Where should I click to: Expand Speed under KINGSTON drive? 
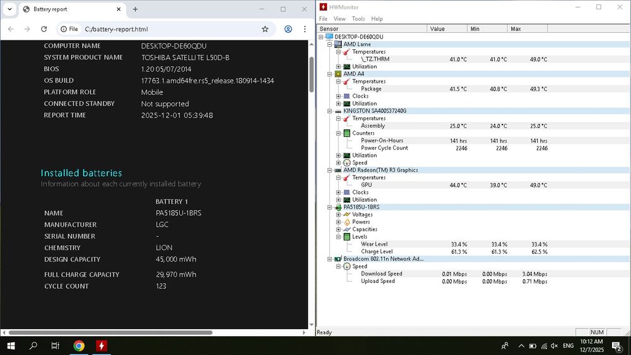tap(338, 163)
